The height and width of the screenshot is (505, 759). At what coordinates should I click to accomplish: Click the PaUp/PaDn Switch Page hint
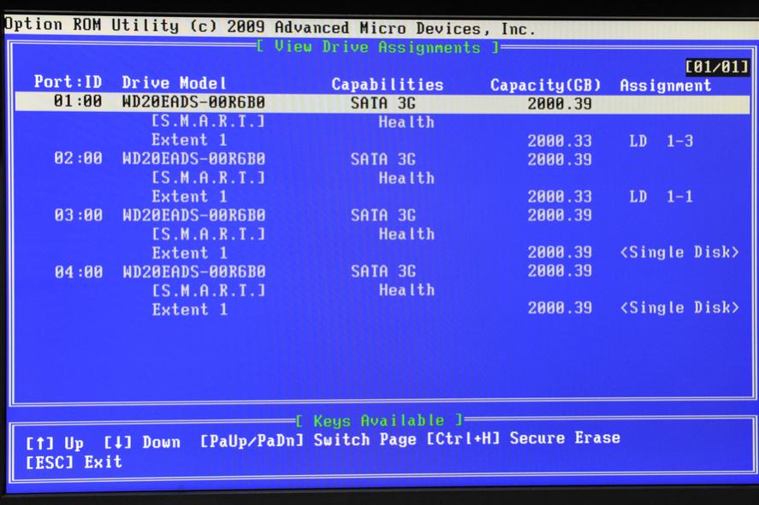click(308, 440)
